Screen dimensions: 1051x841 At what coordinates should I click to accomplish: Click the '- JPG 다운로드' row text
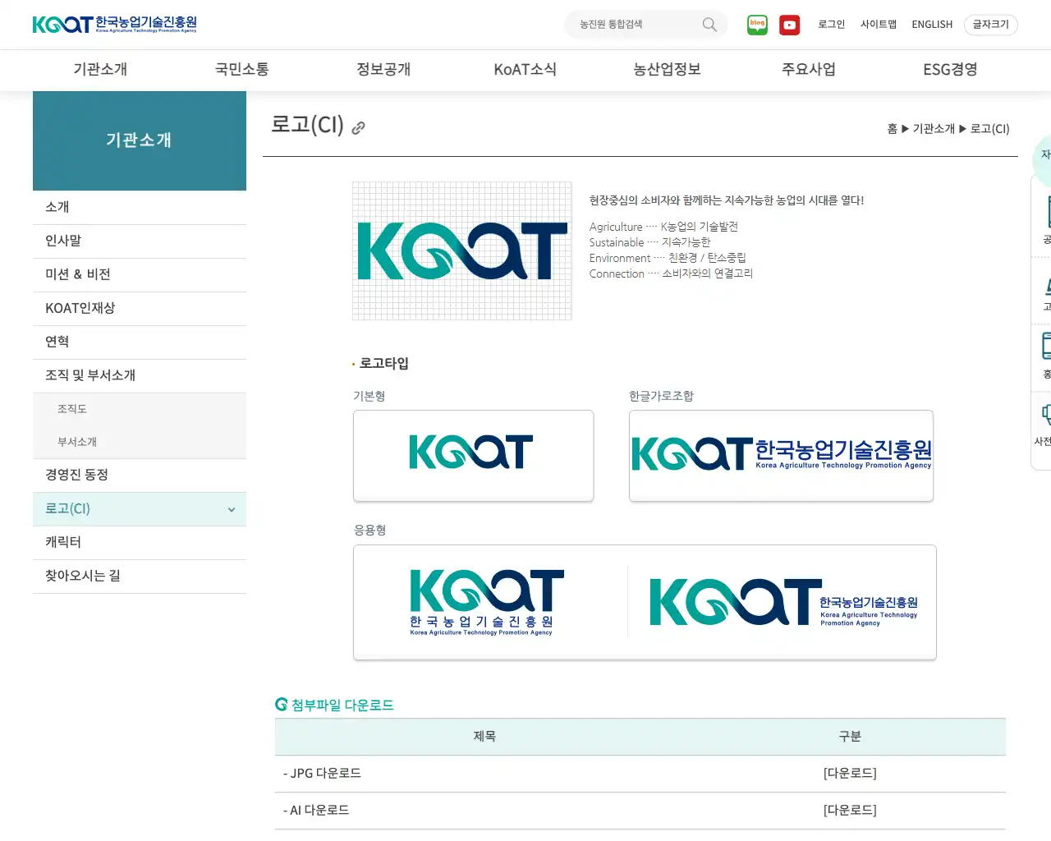pos(322,773)
